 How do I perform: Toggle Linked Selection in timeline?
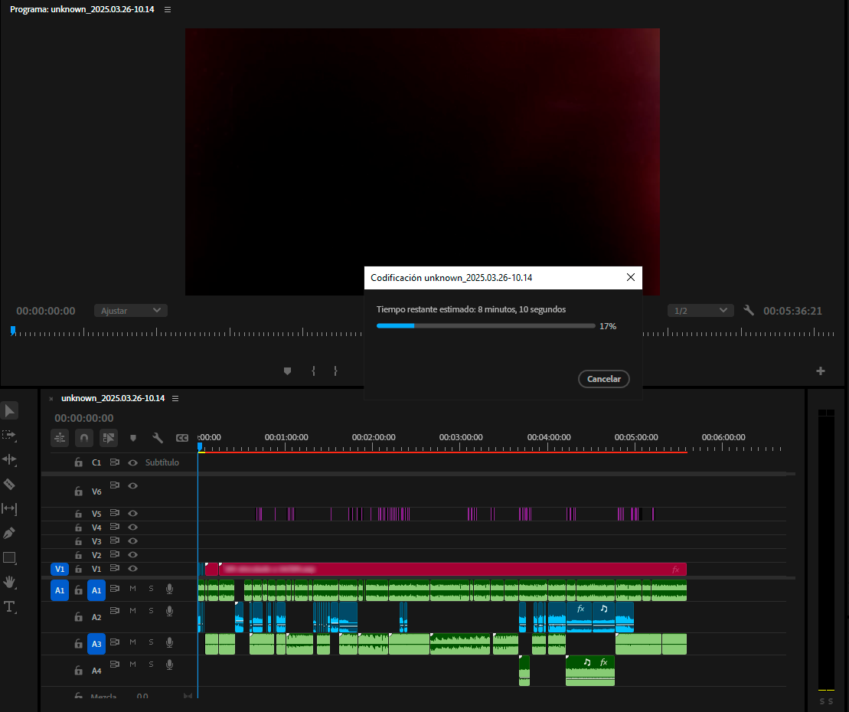(109, 438)
